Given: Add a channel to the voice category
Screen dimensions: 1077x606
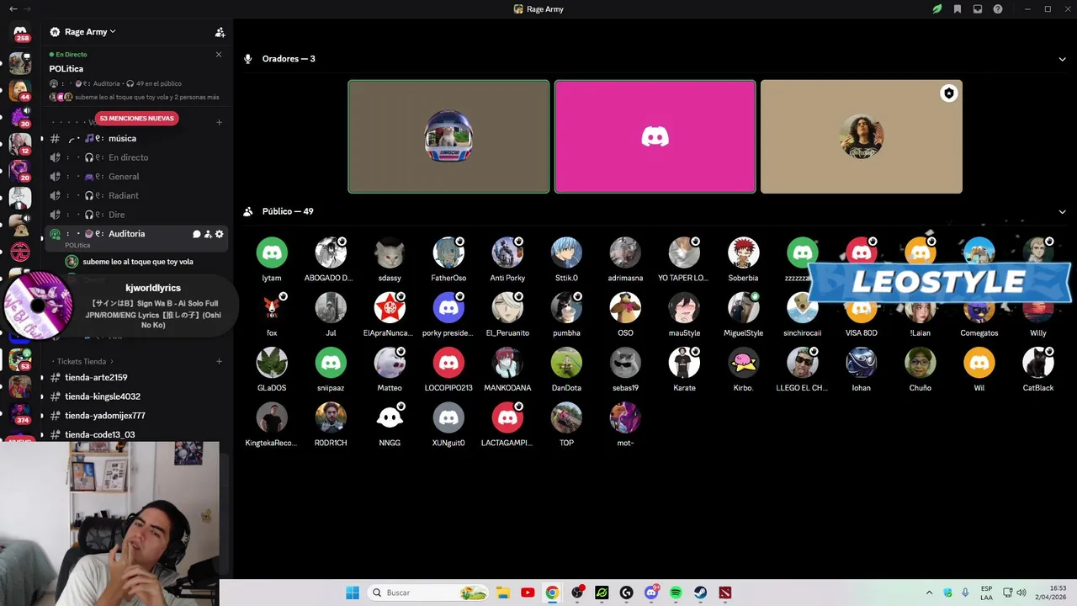Looking at the screenshot, I should point(219,122).
